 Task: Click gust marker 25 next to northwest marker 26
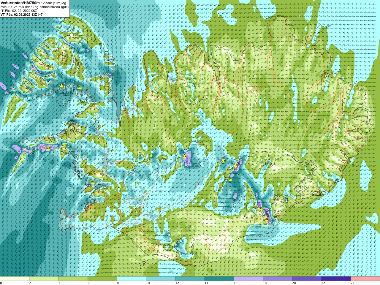[x=80, y=87]
